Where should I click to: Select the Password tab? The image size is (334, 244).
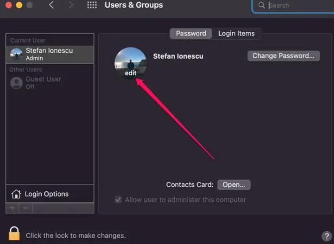[191, 34]
